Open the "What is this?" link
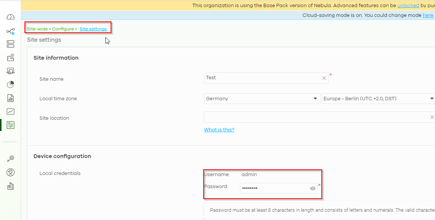 click(x=219, y=130)
